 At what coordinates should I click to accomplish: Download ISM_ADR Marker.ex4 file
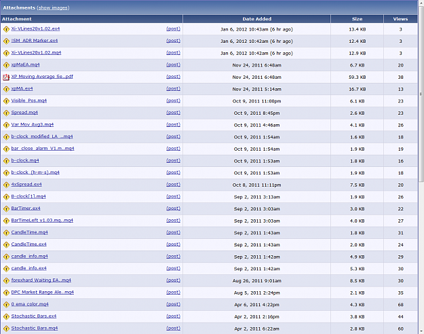pos(35,41)
